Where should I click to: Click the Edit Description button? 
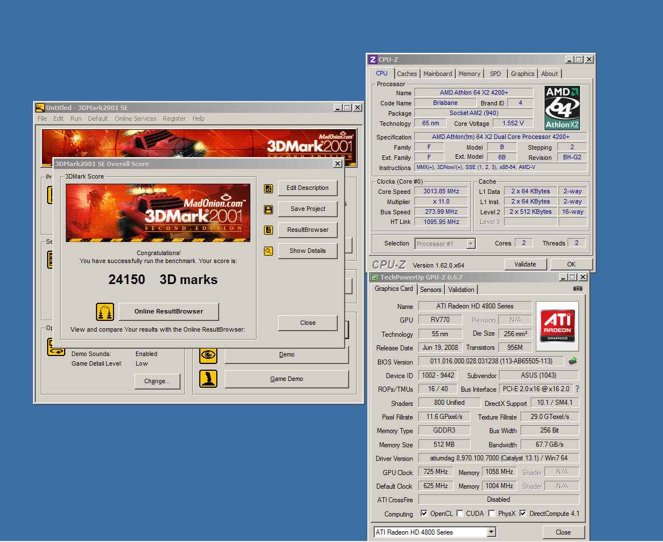[308, 188]
